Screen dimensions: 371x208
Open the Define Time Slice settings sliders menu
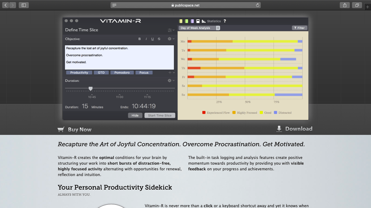(x=171, y=30)
